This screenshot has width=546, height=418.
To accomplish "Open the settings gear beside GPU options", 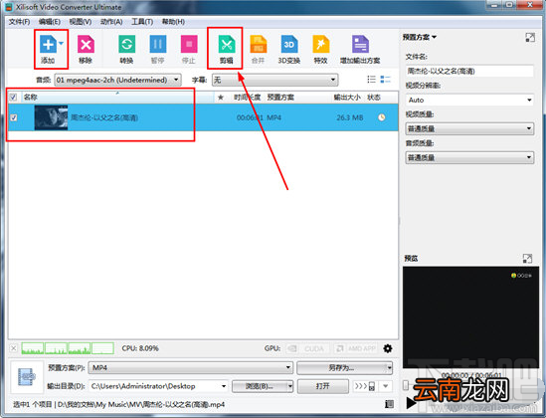I will click(388, 348).
